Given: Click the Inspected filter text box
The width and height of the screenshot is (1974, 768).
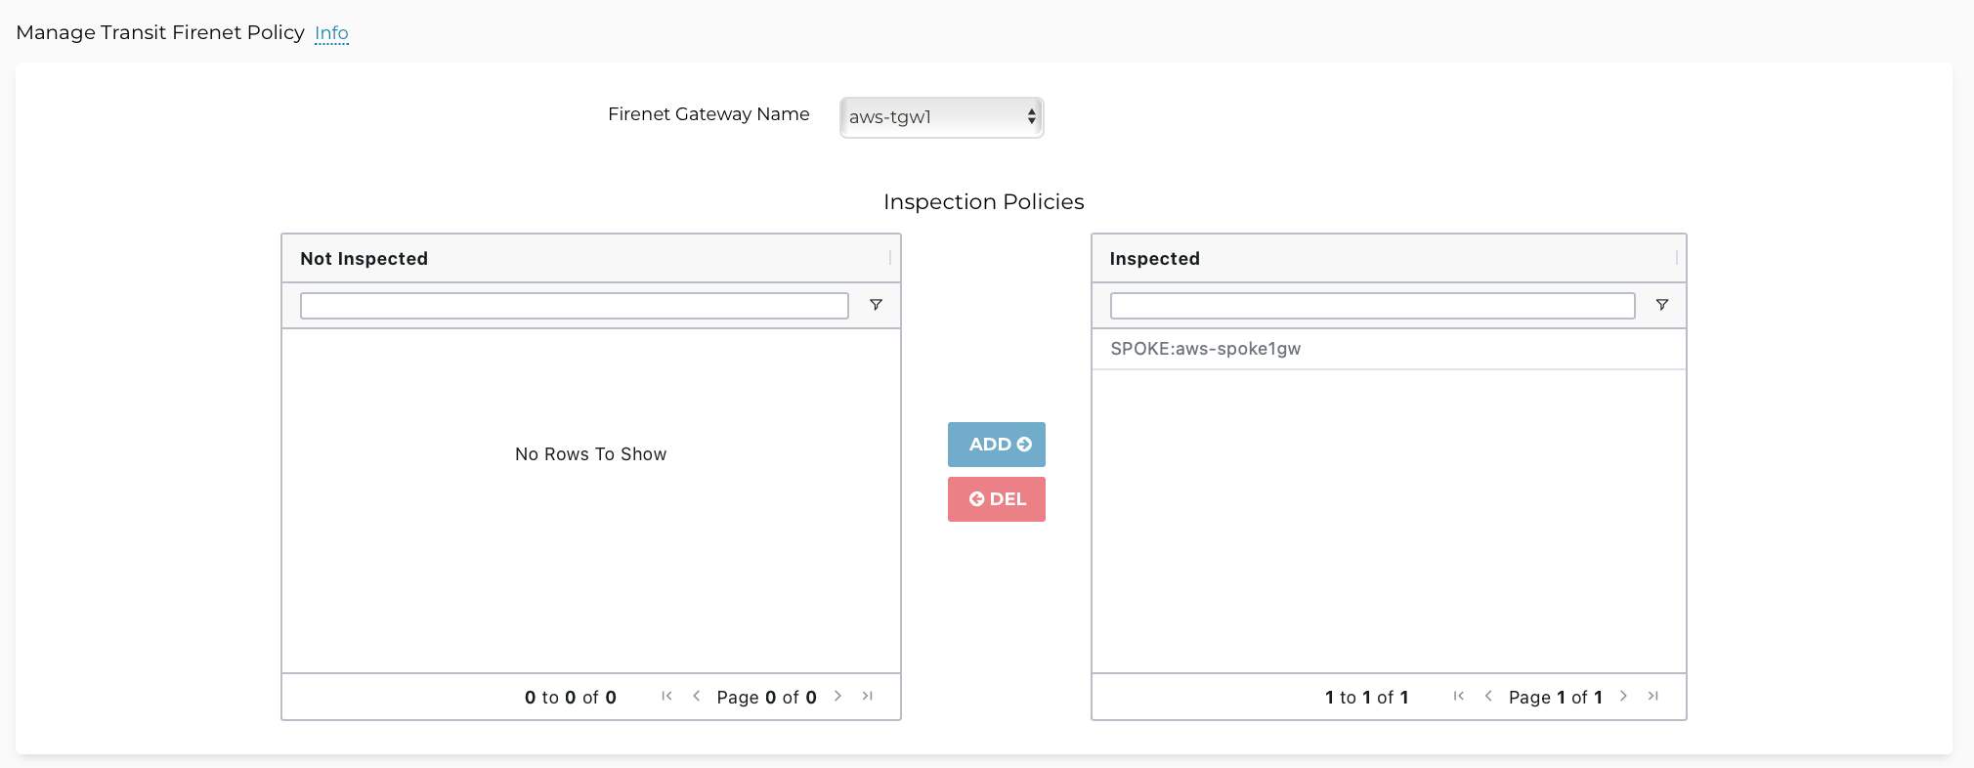Looking at the screenshot, I should point(1372,306).
